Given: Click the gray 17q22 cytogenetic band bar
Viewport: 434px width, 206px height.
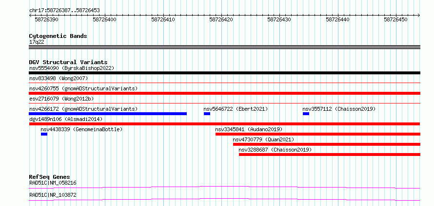Looking at the screenshot, I should [x=224, y=47].
